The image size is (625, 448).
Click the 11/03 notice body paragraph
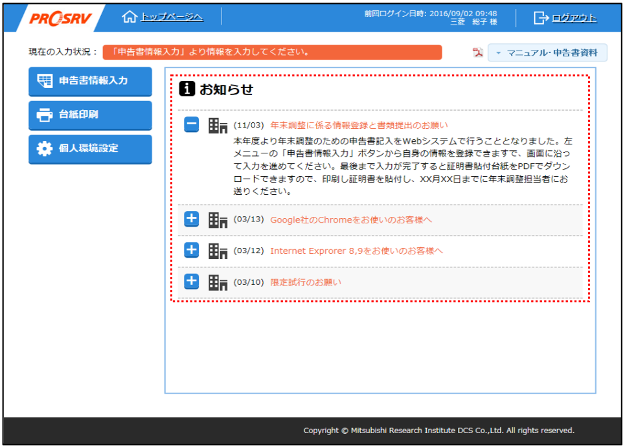click(402, 166)
